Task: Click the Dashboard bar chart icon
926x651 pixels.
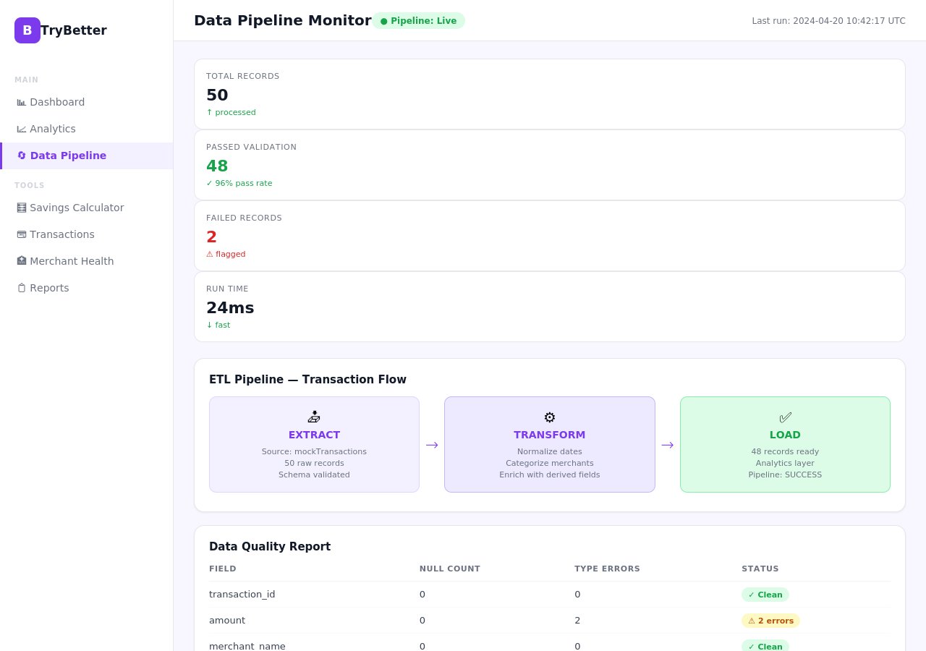Action: [22, 103]
